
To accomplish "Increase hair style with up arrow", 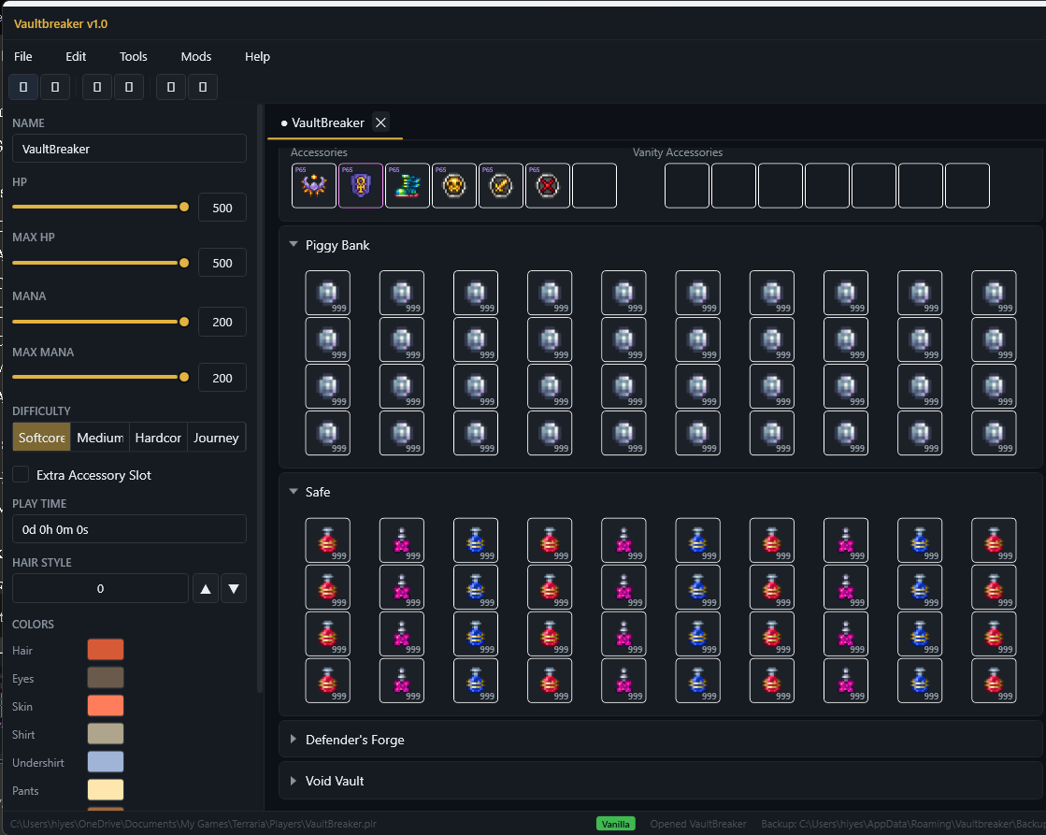I will click(206, 589).
